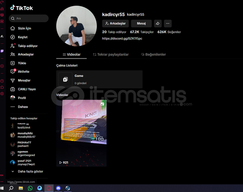Open Sizin için feed label
Viewport: 243px width, 192px height.
click(25, 28)
